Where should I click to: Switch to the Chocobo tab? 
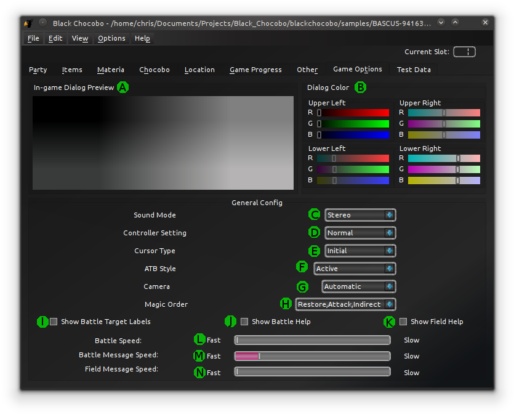(155, 70)
